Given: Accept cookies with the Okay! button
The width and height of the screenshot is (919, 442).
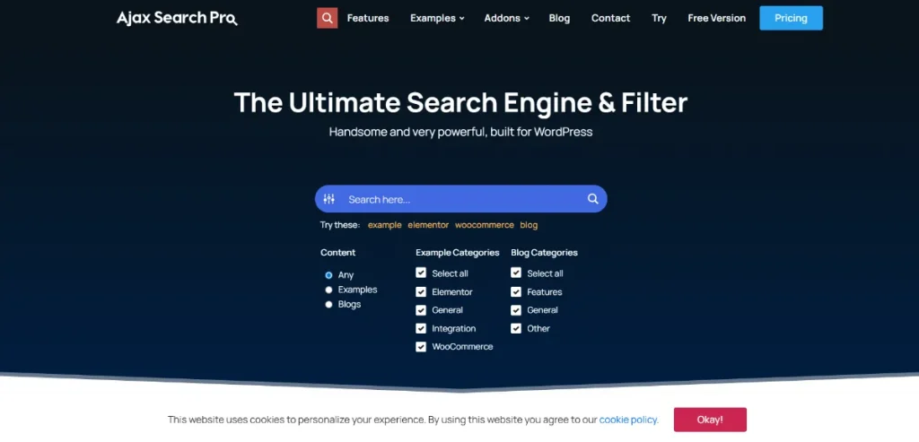Looking at the screenshot, I should coord(710,420).
